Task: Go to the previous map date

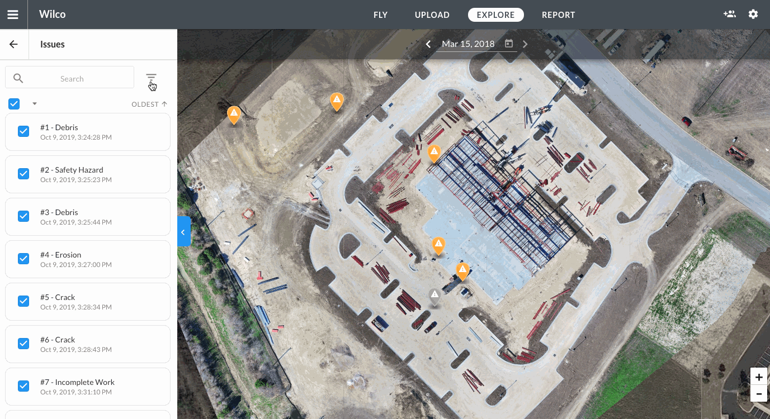Action: coord(428,44)
